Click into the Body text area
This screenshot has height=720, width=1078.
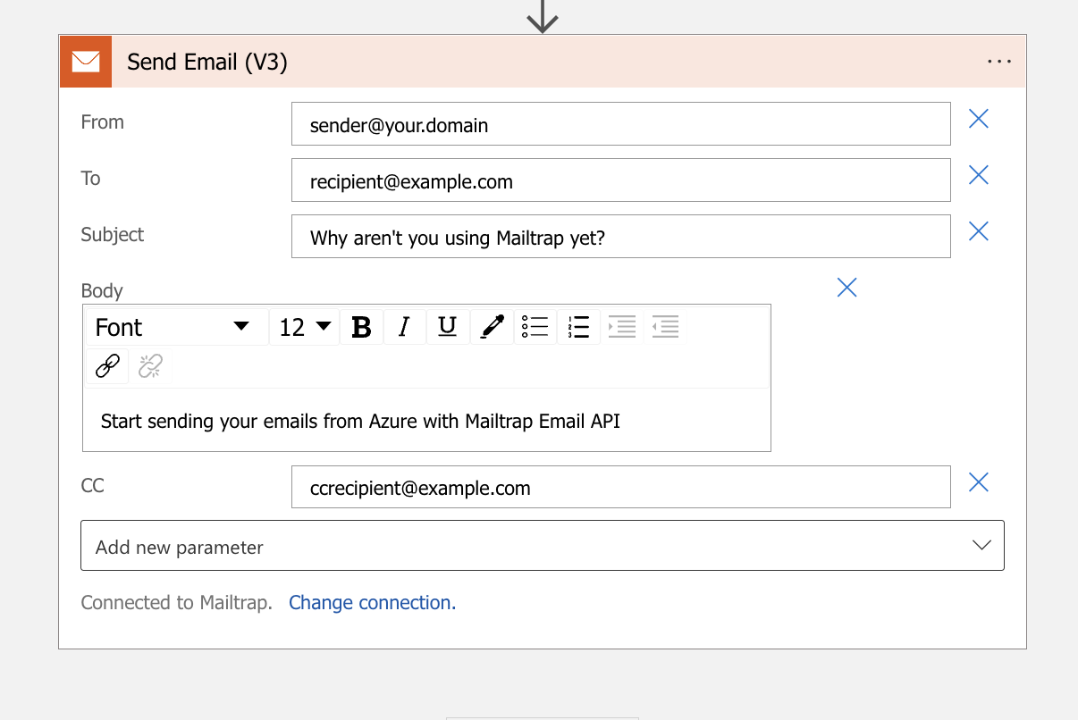click(x=426, y=421)
